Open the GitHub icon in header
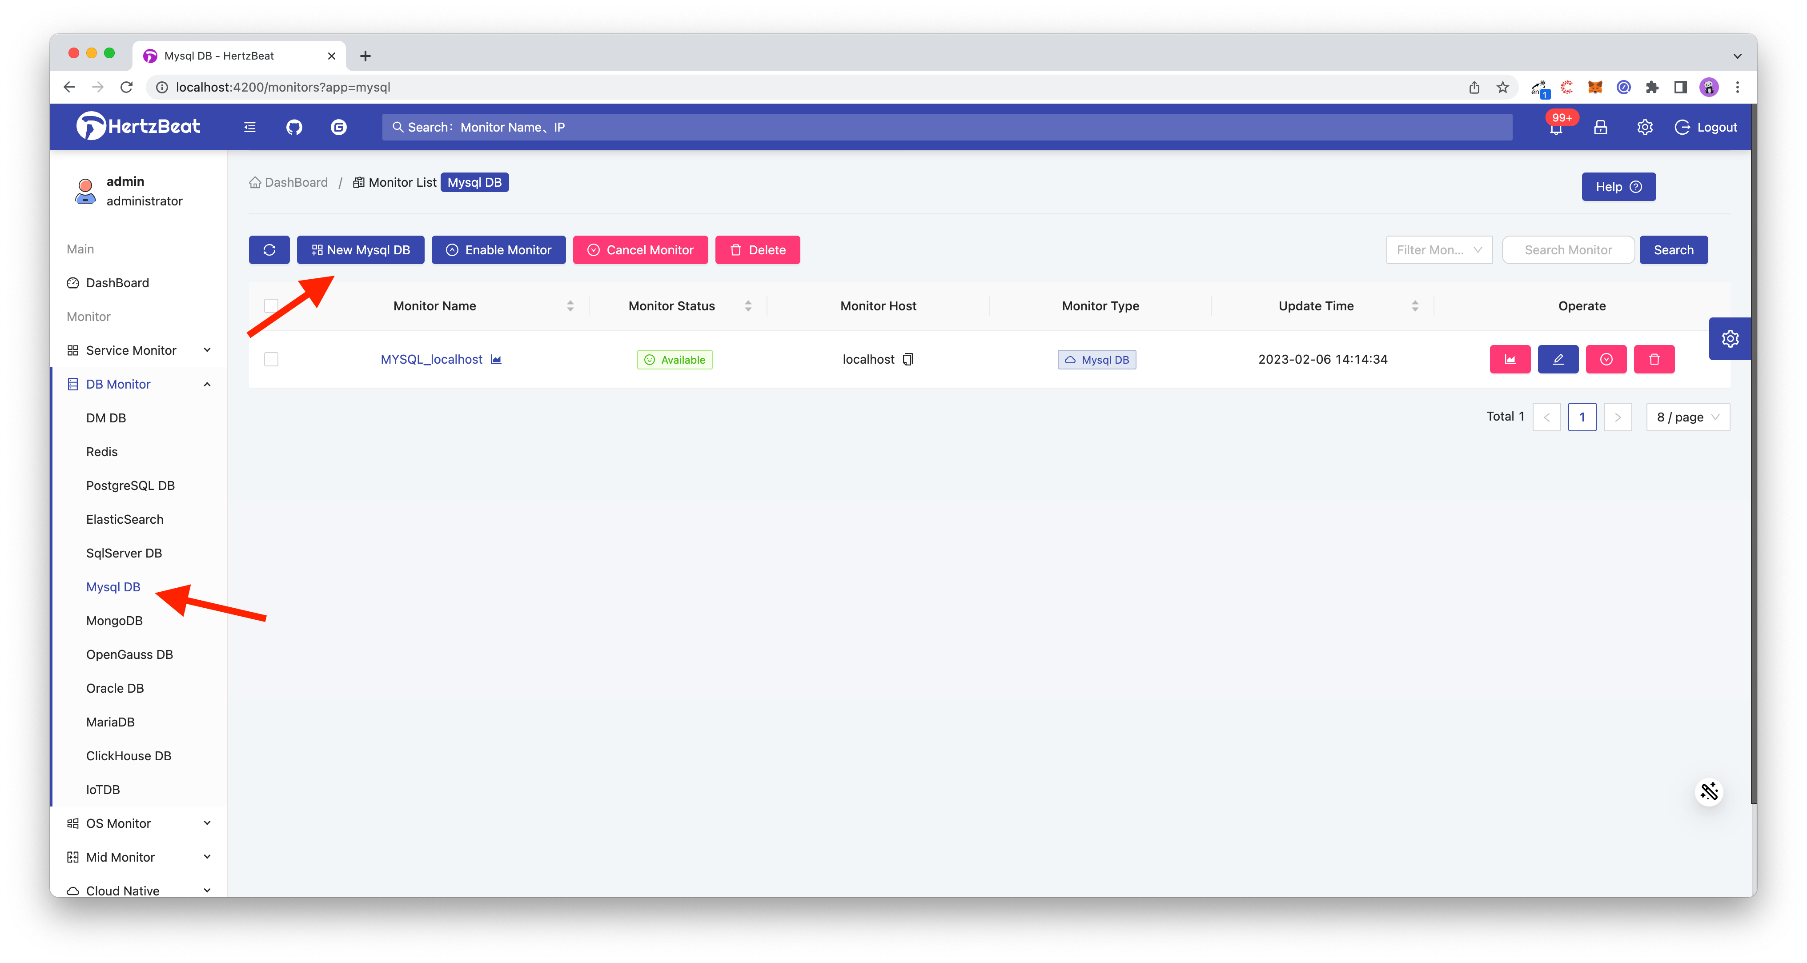The width and height of the screenshot is (1807, 963). tap(294, 127)
